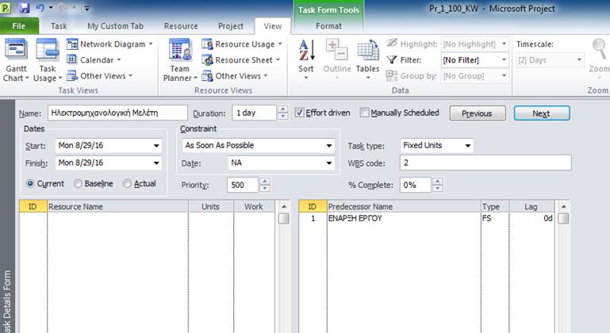610x333 pixels.
Task: Open Other Views in Task Views
Action: (x=100, y=76)
